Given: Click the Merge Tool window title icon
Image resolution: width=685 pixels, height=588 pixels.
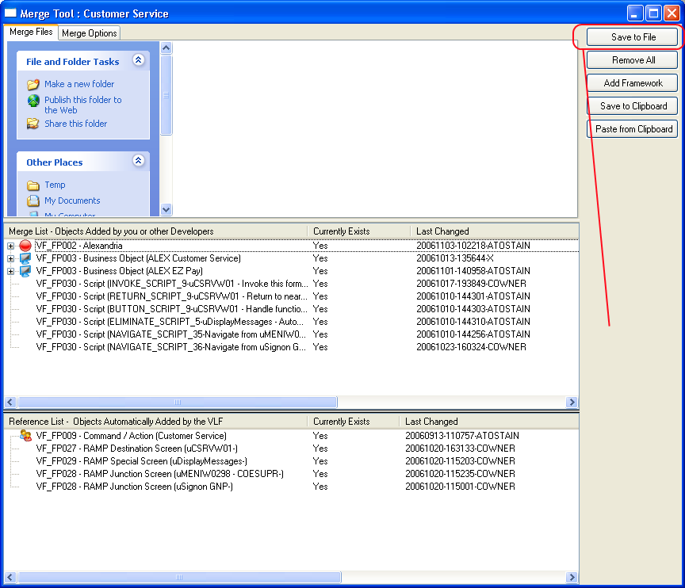Looking at the screenshot, I should pos(10,13).
